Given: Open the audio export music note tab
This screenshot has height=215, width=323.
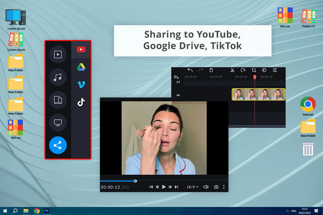Looking at the screenshot, I should [58, 77].
